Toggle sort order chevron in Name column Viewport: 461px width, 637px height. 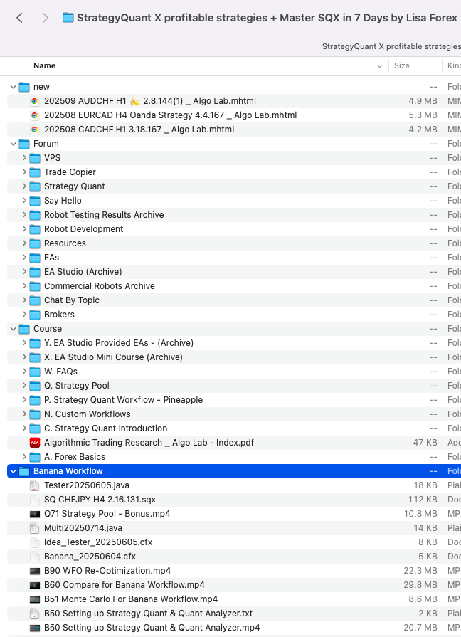point(379,65)
